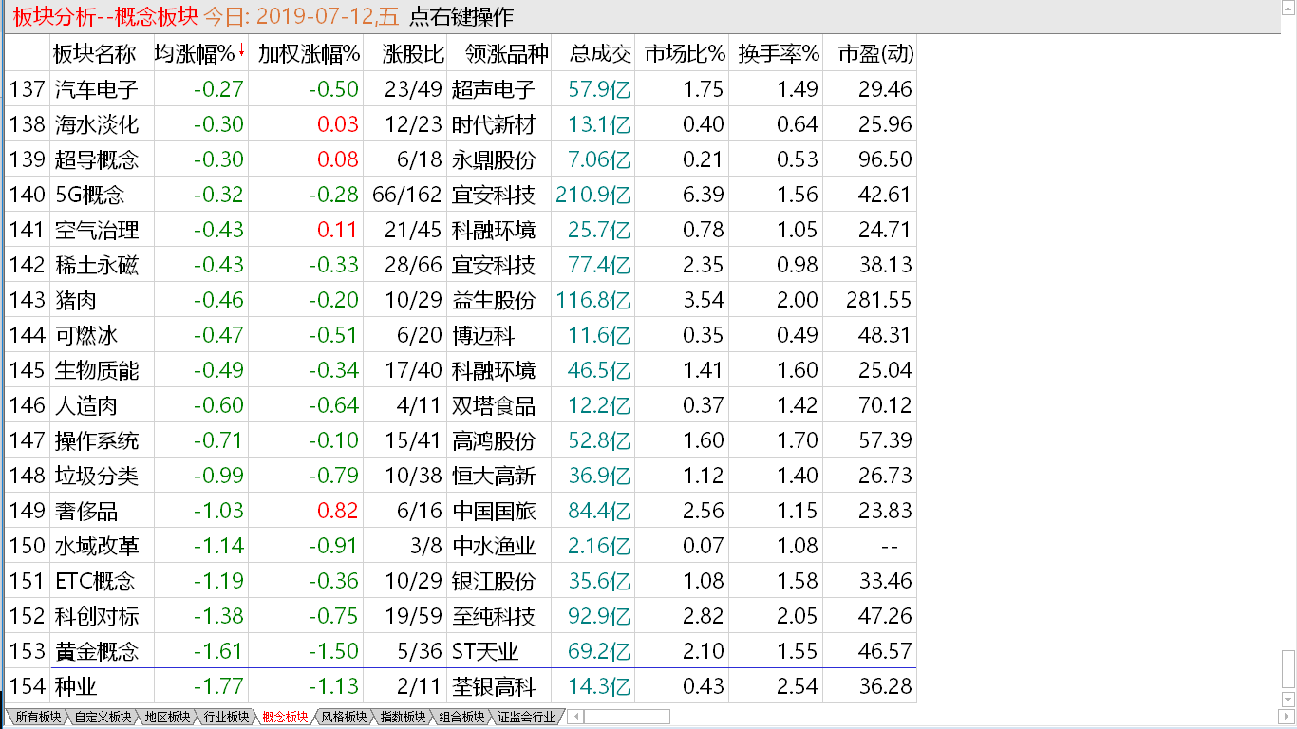The height and width of the screenshot is (729, 1297).
Task: Sort by 总成交 column header
Action: click(x=600, y=53)
